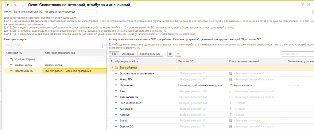Viewport: 314px width, 130px height.
Task: Select the Программы 1С category
Action: 24,71
